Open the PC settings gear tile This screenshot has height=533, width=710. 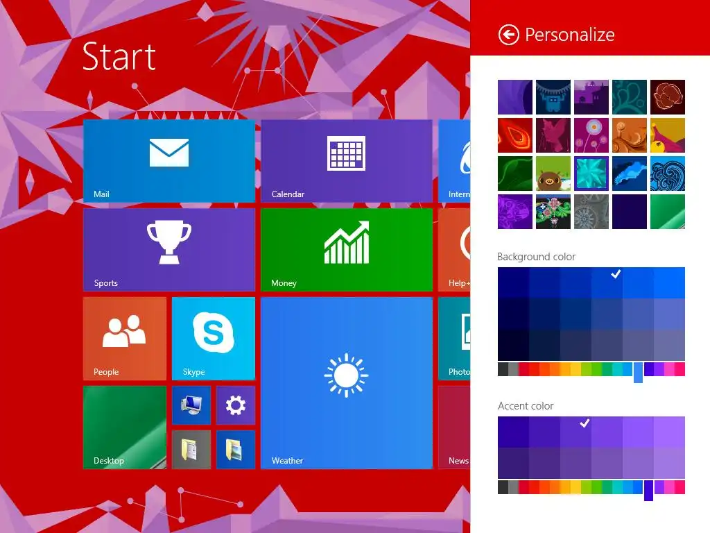click(236, 405)
